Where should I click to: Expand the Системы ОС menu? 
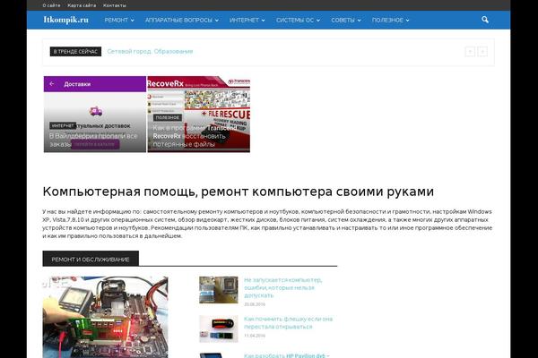298,21
